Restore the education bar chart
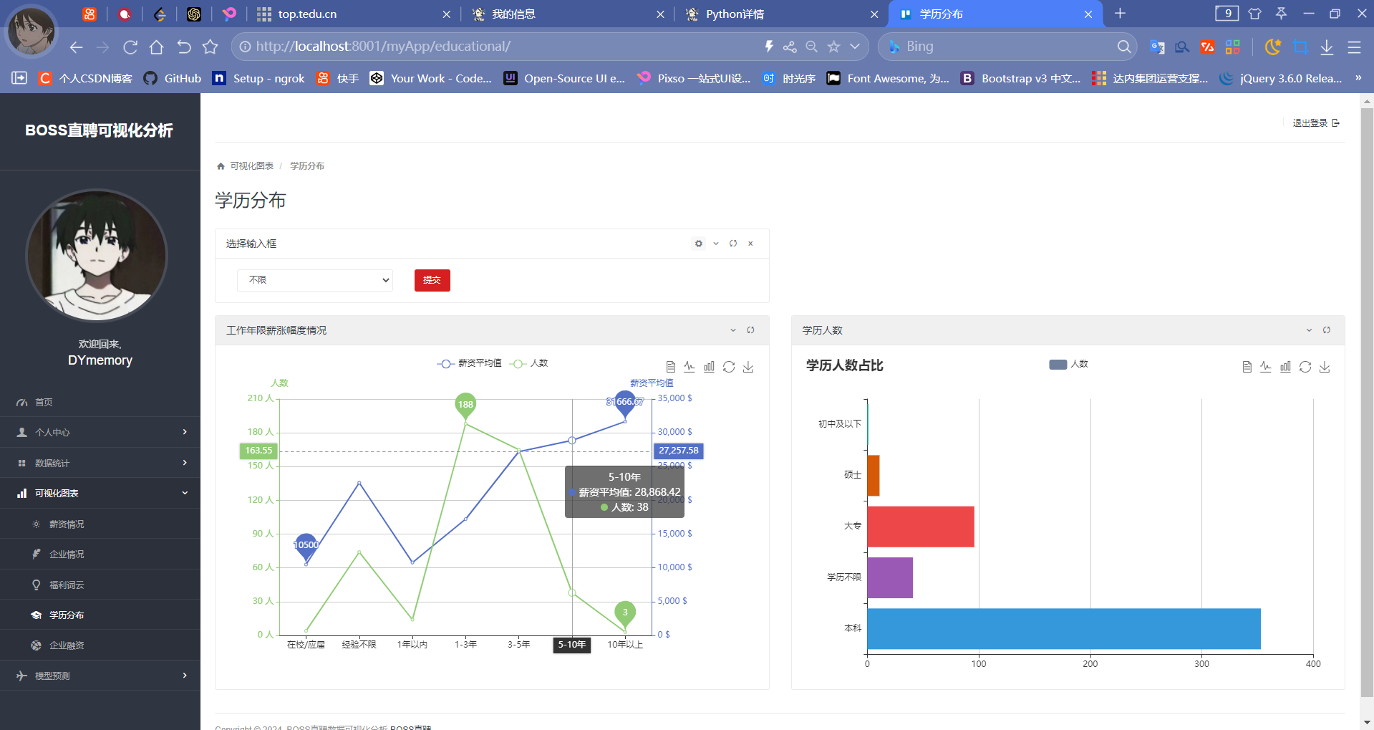This screenshot has width=1374, height=730. tap(1305, 367)
